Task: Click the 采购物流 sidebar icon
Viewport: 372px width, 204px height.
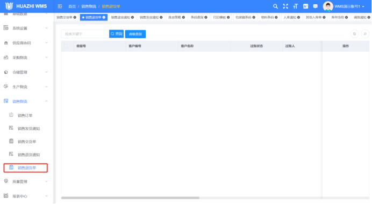Action: click(x=6, y=58)
